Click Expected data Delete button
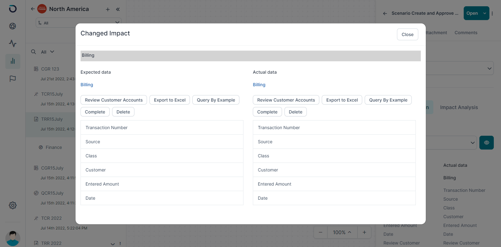 click(123, 112)
